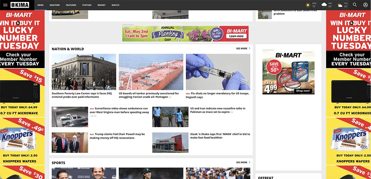The image size is (371, 179).
Task: View current weather sunny icon
Action: point(308,5)
